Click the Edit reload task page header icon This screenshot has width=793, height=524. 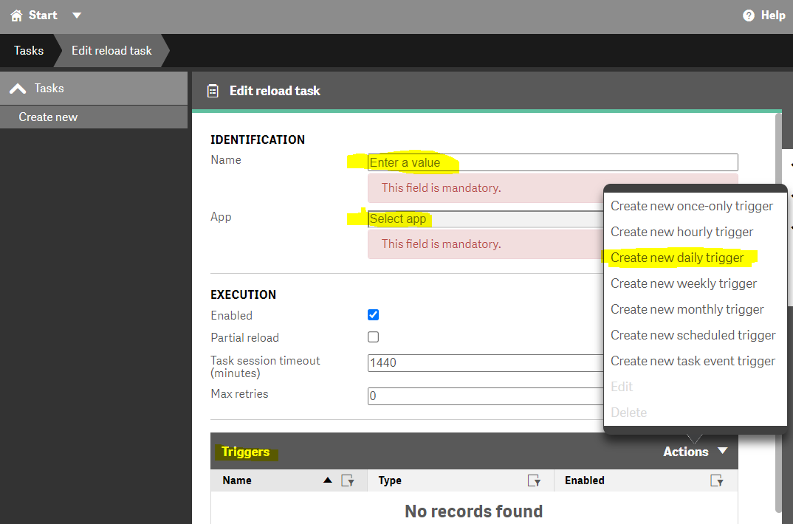pyautogui.click(x=213, y=91)
